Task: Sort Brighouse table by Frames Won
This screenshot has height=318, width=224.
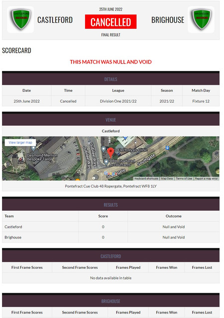Action: point(166,313)
